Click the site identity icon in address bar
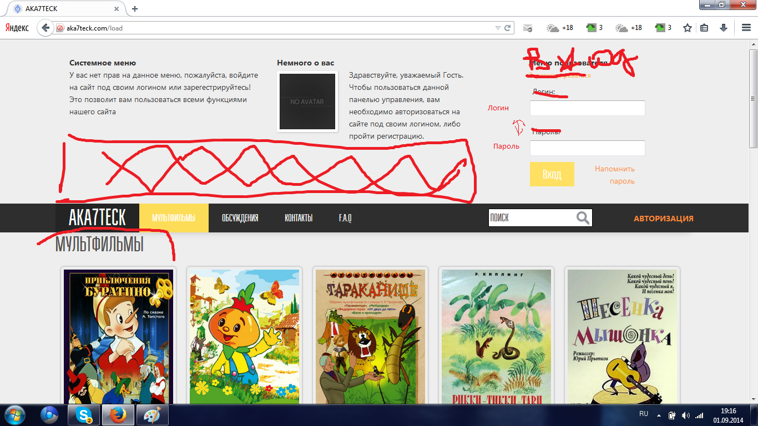The width and height of the screenshot is (758, 426). click(x=60, y=28)
